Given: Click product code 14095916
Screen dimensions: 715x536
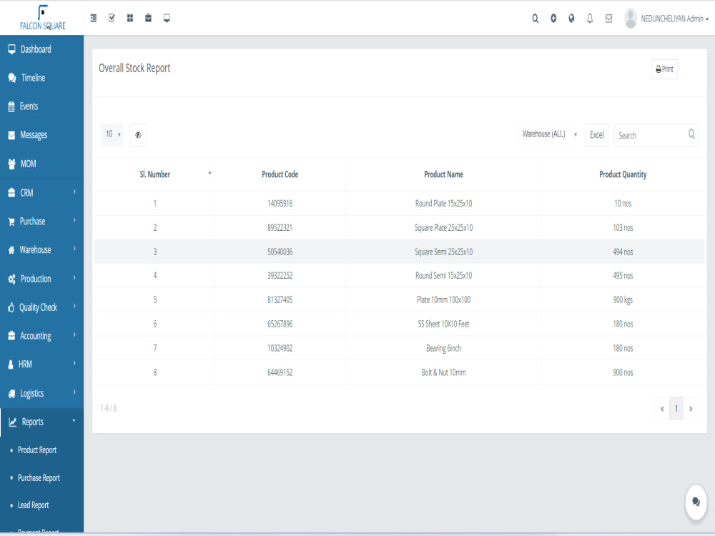Looking at the screenshot, I should click(280, 204).
